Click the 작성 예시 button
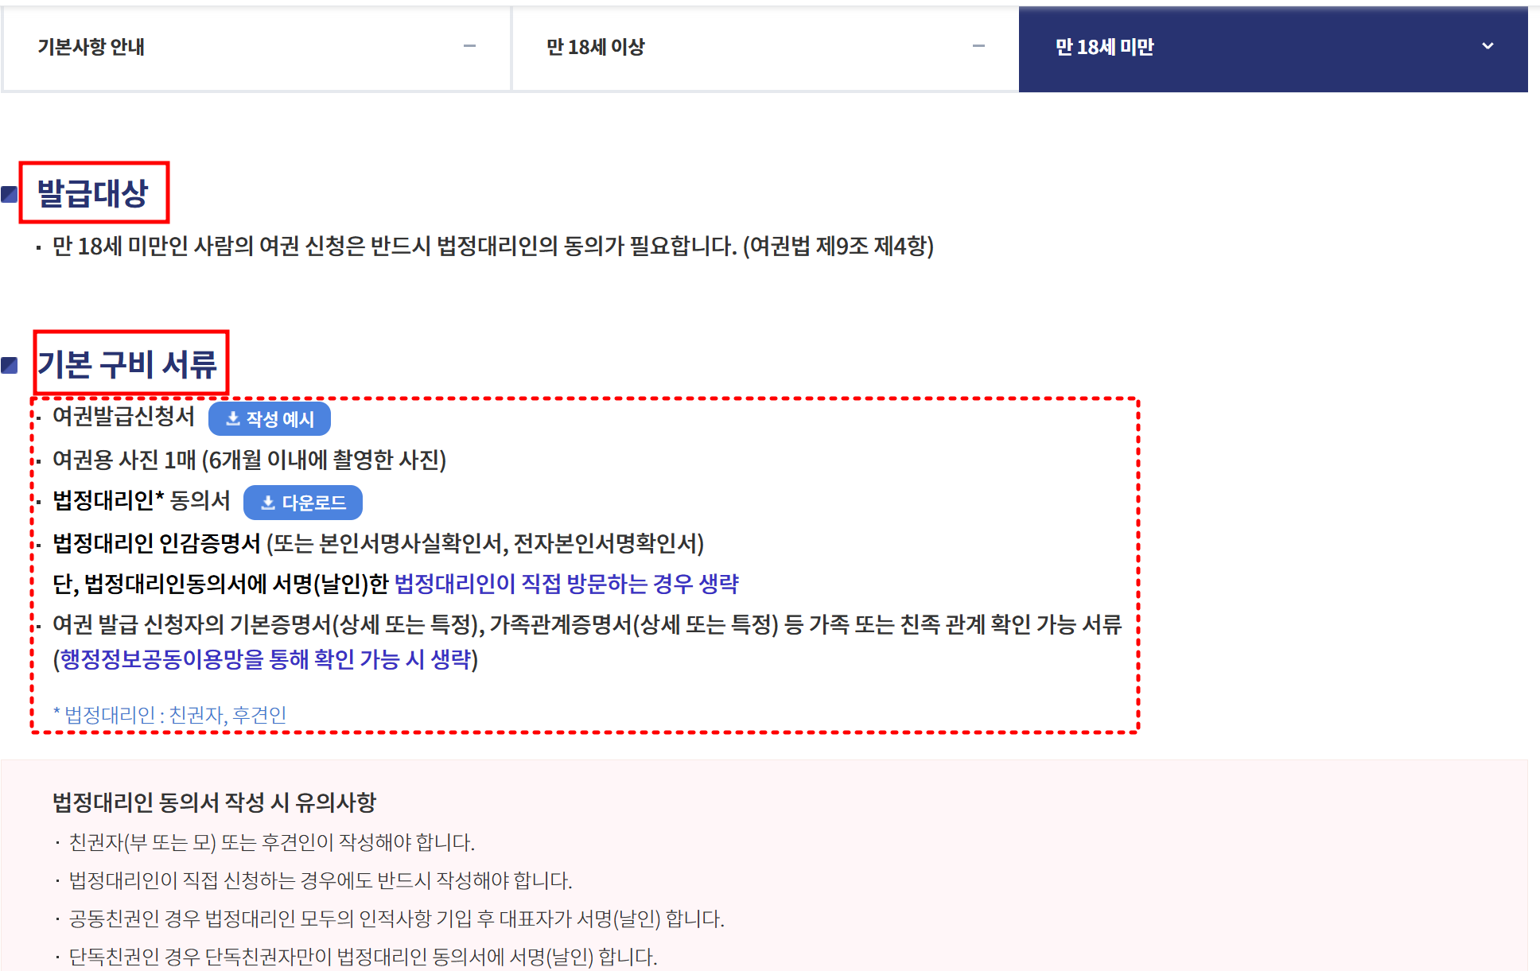 pos(270,419)
